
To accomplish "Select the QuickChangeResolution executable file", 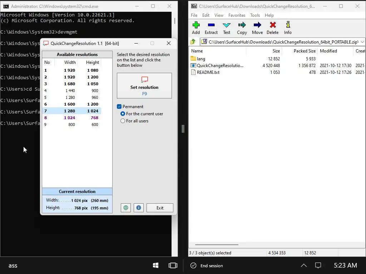I will pos(217,66).
